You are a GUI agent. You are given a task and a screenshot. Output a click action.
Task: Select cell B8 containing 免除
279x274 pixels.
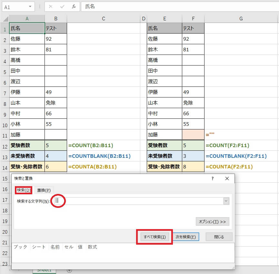(x=56, y=103)
